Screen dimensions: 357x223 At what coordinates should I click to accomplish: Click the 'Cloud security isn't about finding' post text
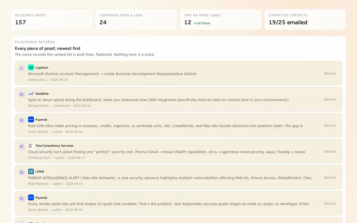coord(167,152)
